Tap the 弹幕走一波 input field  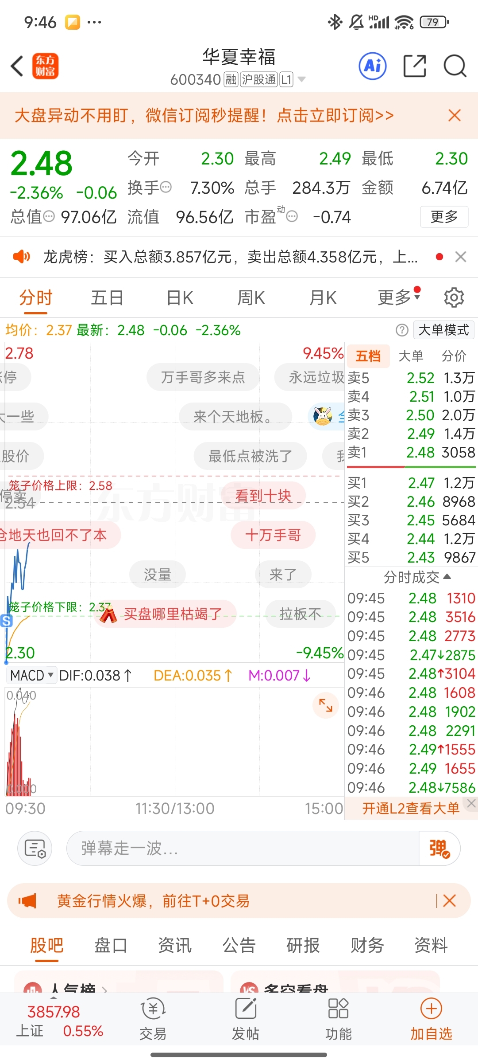[243, 848]
